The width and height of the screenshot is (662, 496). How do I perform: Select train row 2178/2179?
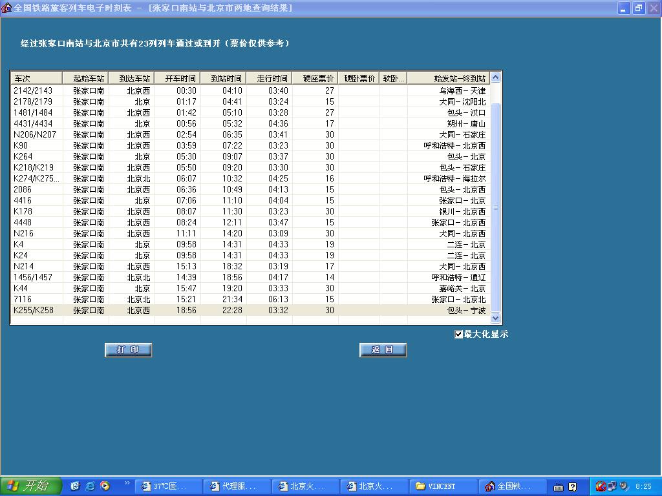tap(250, 101)
